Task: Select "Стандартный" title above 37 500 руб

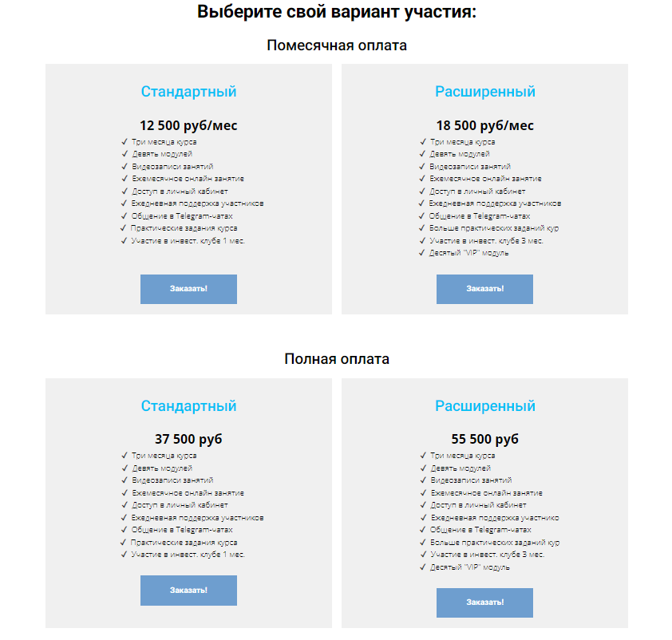Action: point(188,406)
